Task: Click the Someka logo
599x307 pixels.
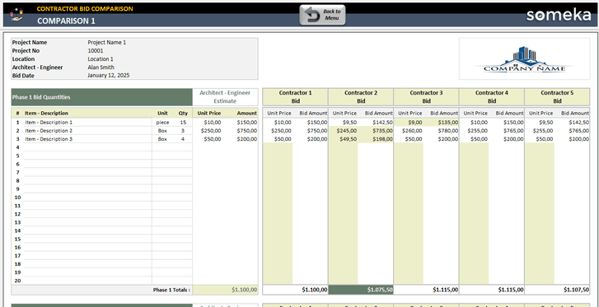Action: (x=558, y=15)
